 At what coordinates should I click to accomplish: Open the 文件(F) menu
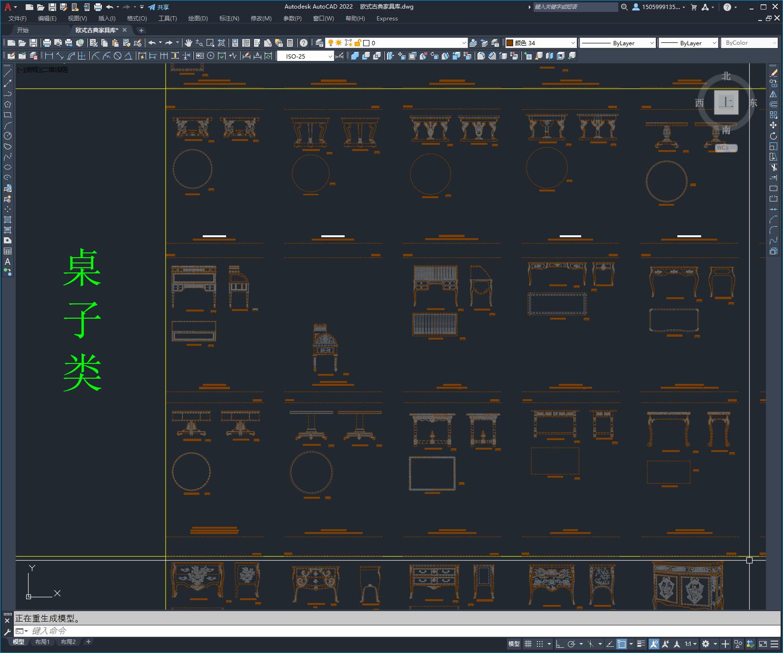(x=18, y=19)
